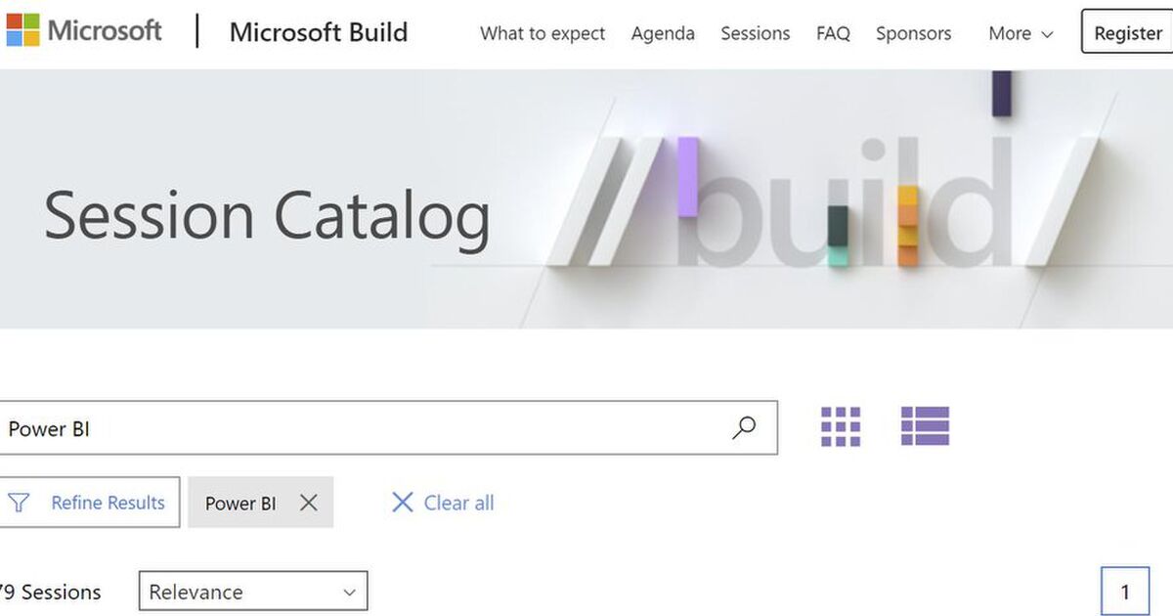Open the What to expect page

click(x=542, y=33)
